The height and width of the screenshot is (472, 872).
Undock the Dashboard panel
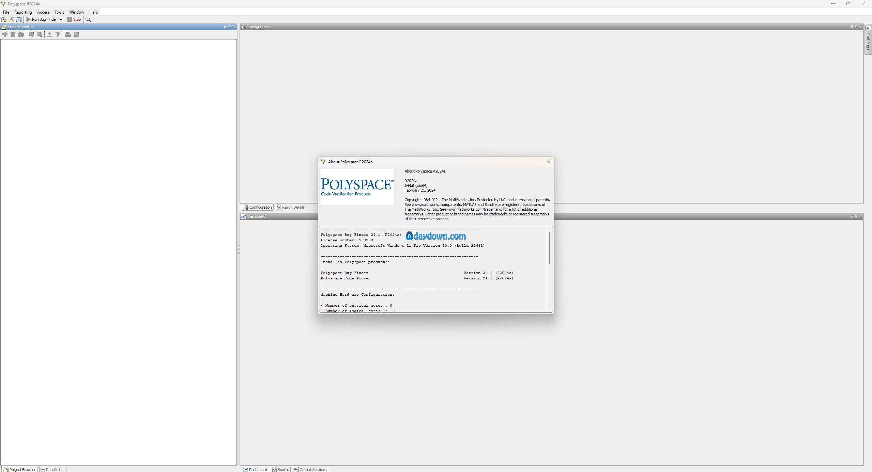click(852, 216)
